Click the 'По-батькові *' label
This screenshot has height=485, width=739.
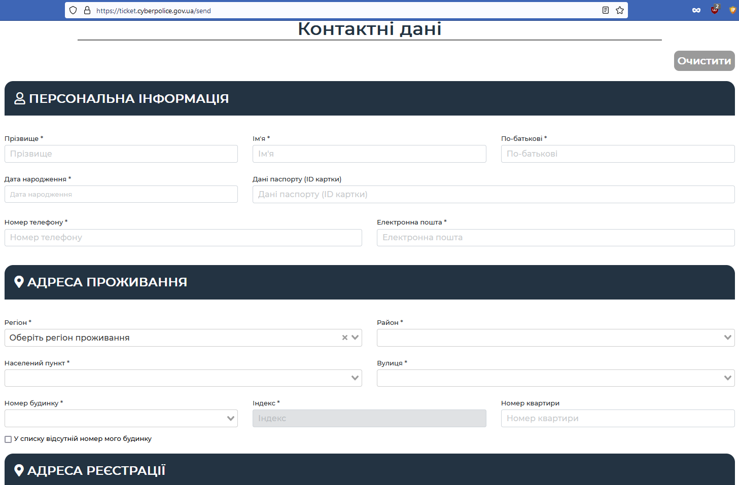pyautogui.click(x=524, y=138)
